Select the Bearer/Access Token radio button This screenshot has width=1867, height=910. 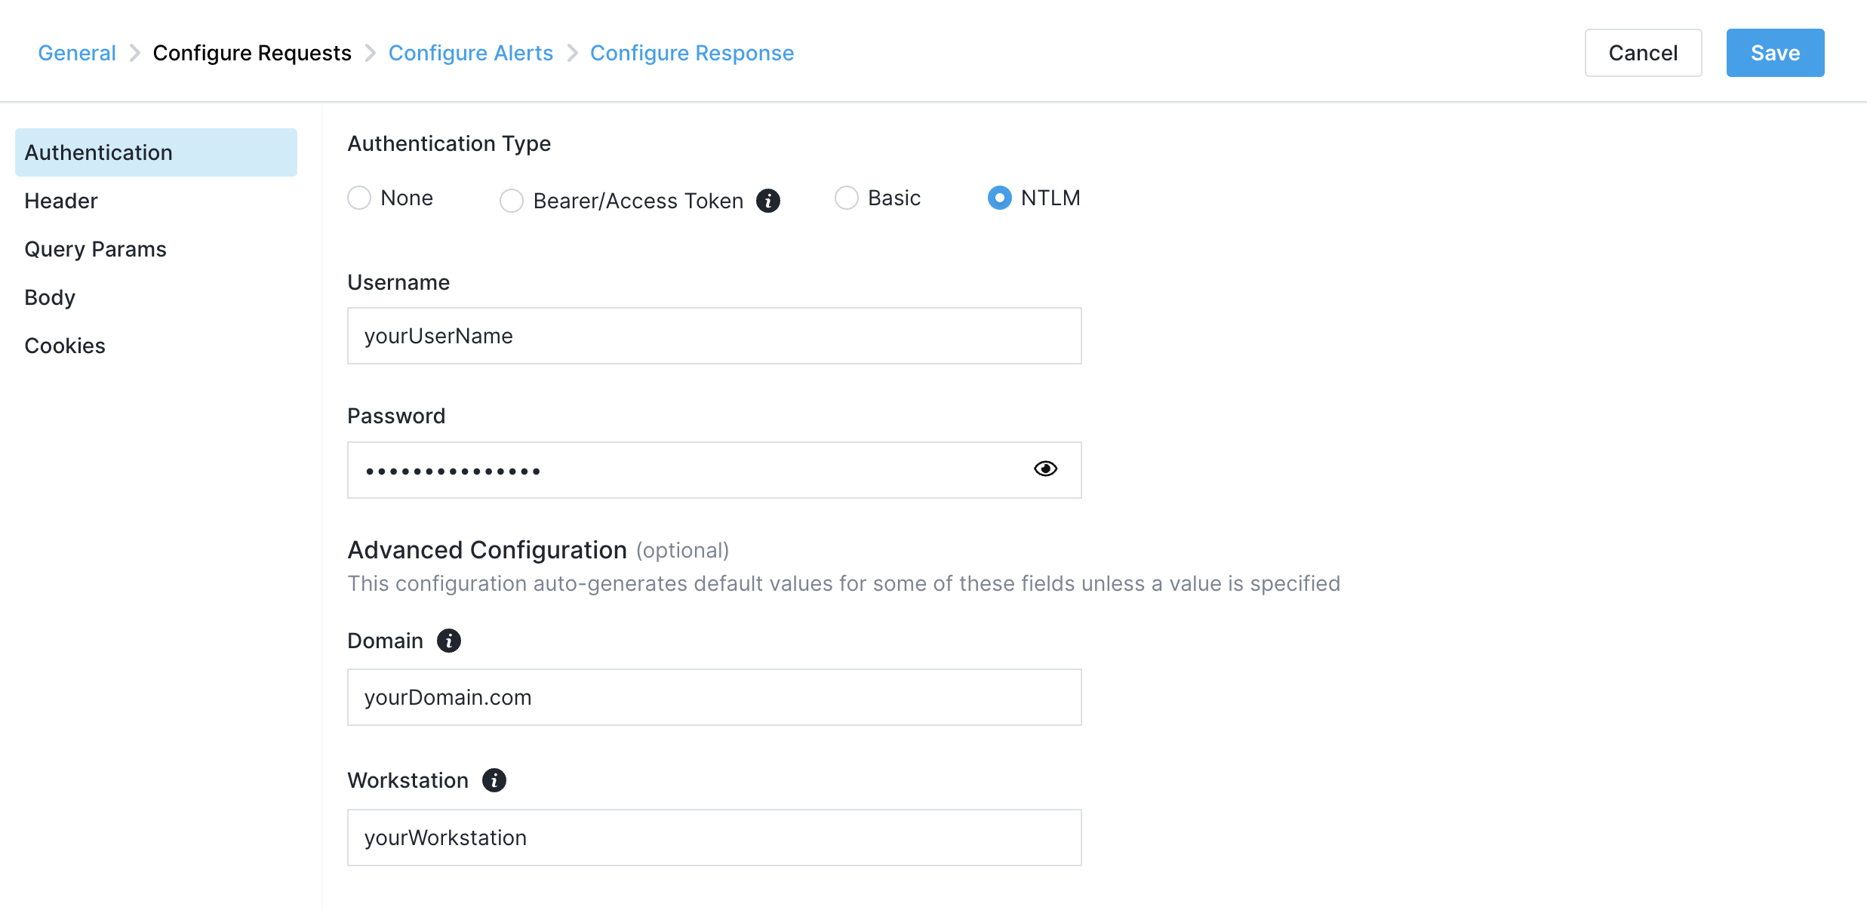coord(509,198)
